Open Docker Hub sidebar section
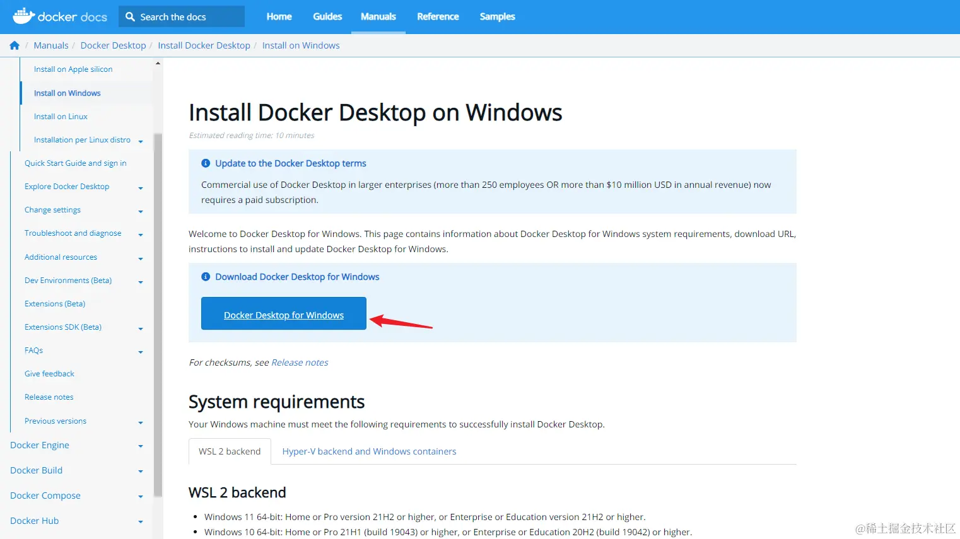The image size is (960, 539). (35, 521)
